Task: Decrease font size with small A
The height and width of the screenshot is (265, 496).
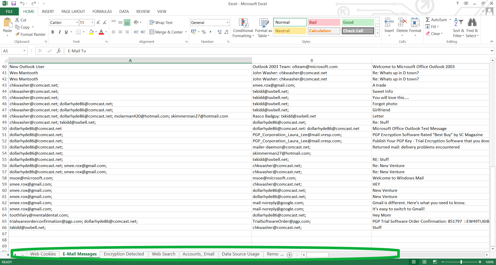Action: click(105, 23)
